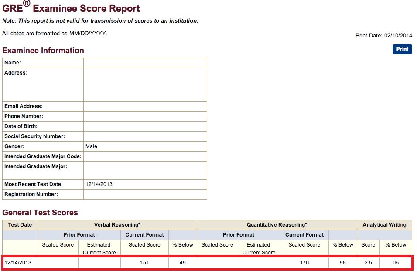Select the GRE Examinee Score Report title
This screenshot has width=417, height=278.
71,8
